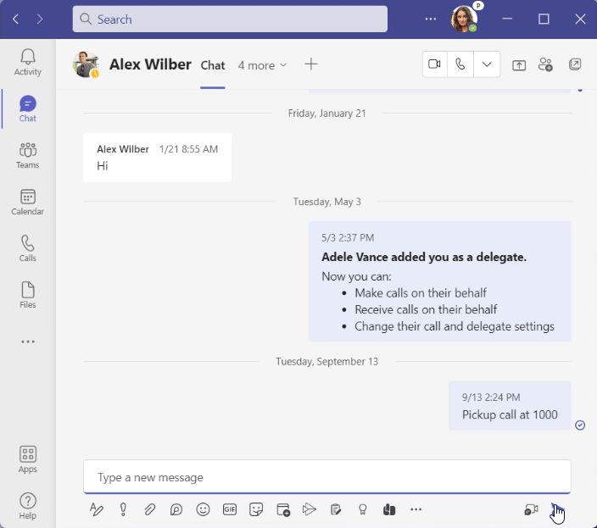The height and width of the screenshot is (528, 597).
Task: Open the Viva Insights icon
Action: tap(389, 509)
